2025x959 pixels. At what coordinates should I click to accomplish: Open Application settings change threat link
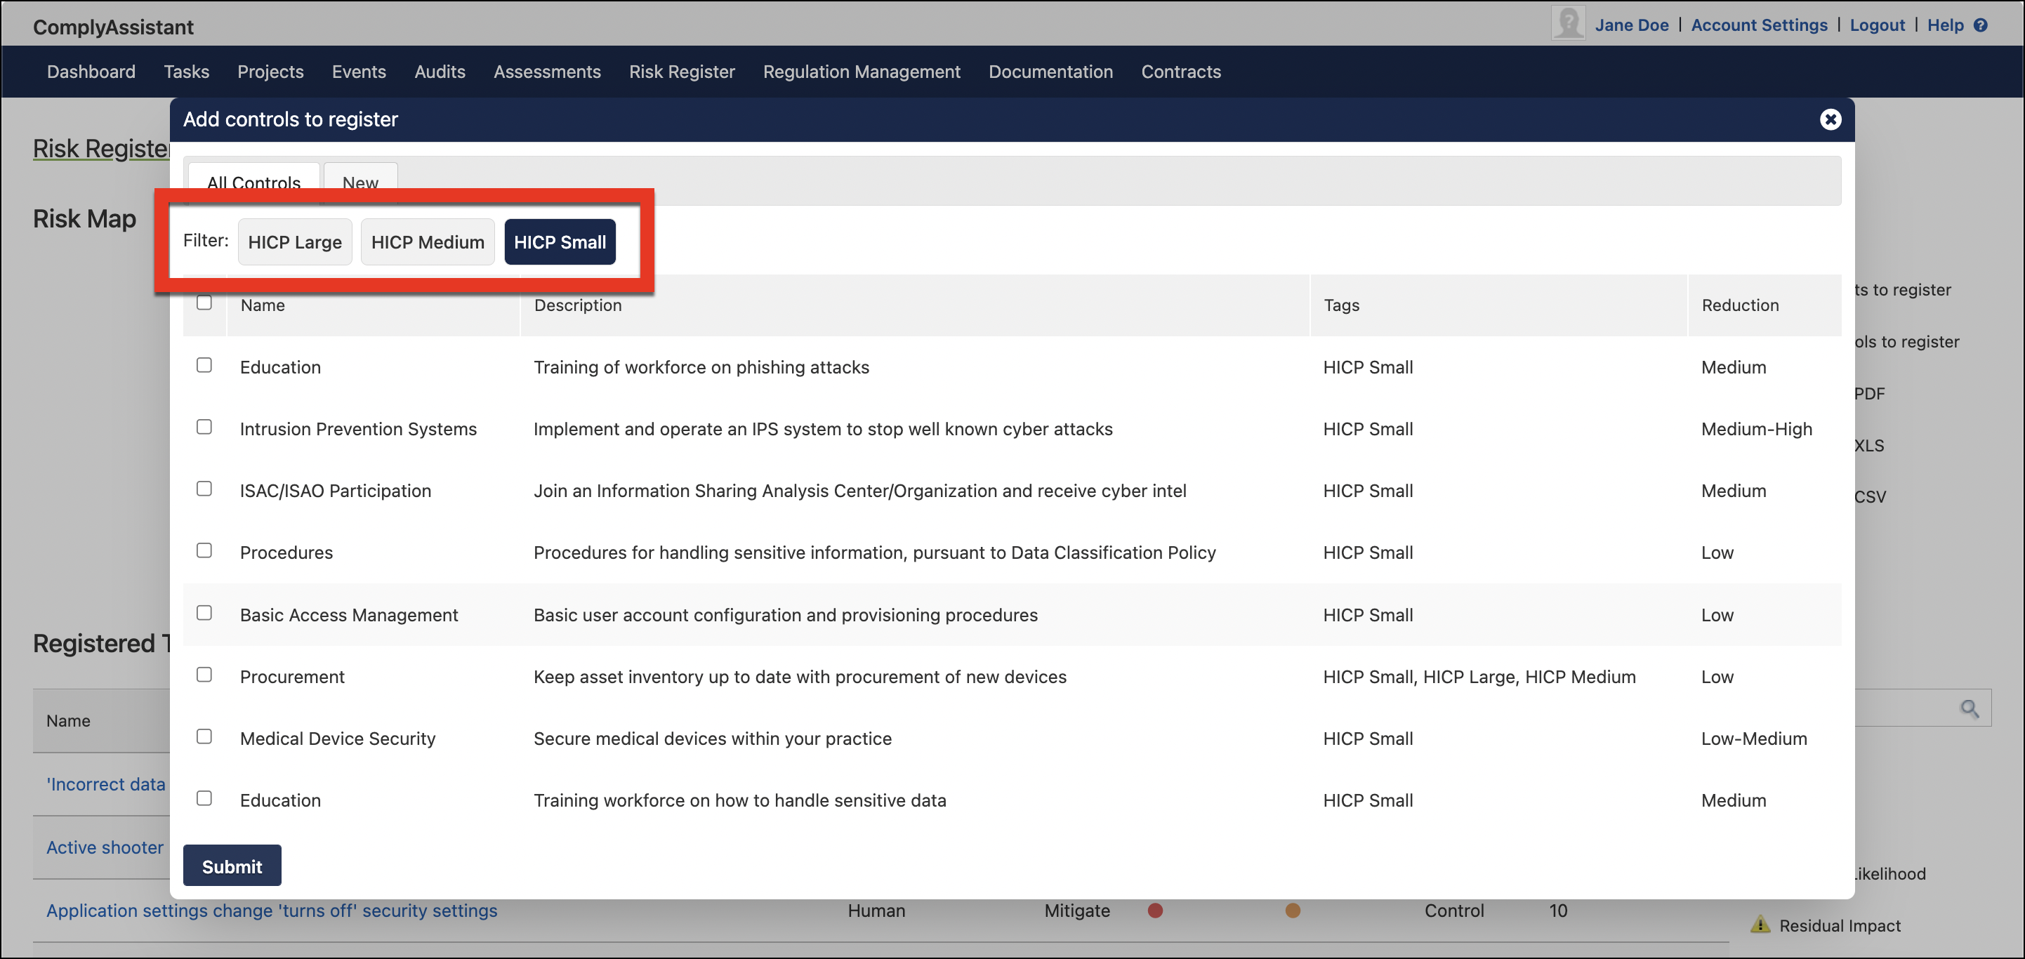point(272,911)
